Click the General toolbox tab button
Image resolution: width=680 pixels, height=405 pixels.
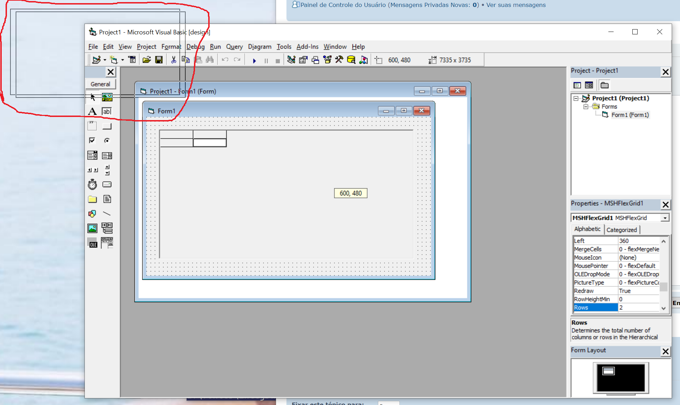tap(100, 84)
